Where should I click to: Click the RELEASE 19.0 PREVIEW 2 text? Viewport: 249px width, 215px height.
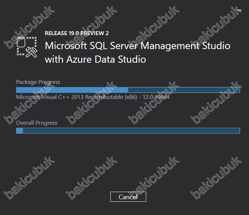pos(77,33)
